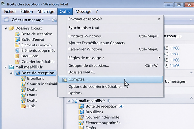Click the Dossiers locaux folder icon
The width and height of the screenshot is (194, 129).
pyautogui.click(x=11, y=28)
